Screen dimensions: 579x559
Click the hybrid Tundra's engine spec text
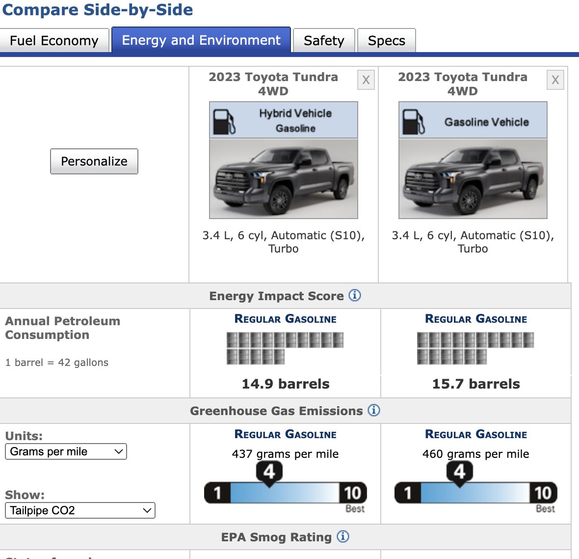284,242
